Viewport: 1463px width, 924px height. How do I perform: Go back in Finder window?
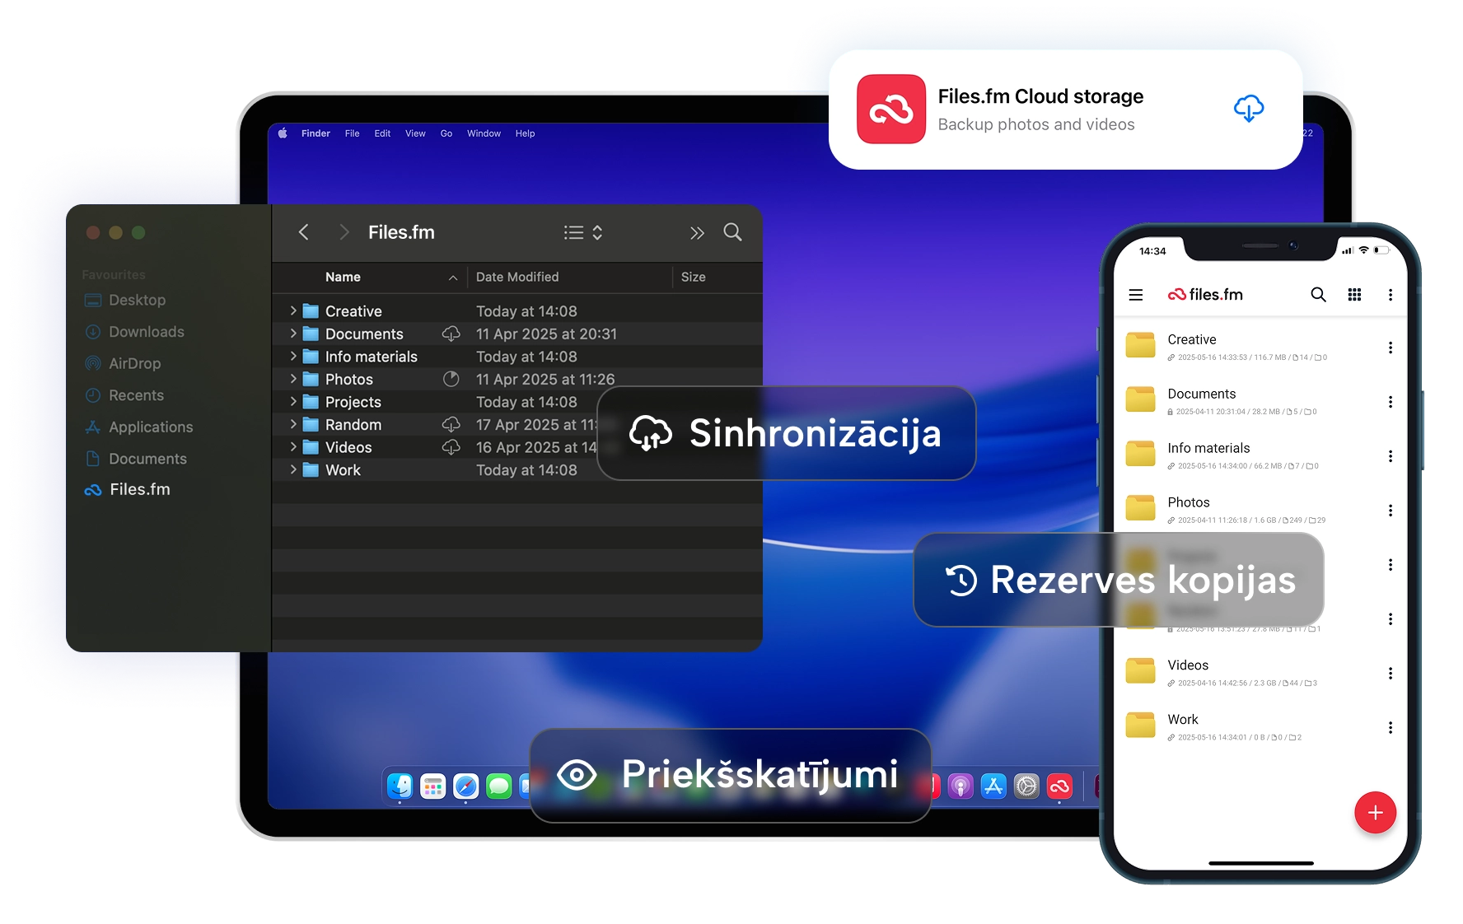pos(304,232)
